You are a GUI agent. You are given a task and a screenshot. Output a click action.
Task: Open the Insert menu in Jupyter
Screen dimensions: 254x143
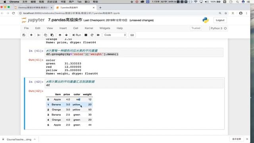click(63, 28)
